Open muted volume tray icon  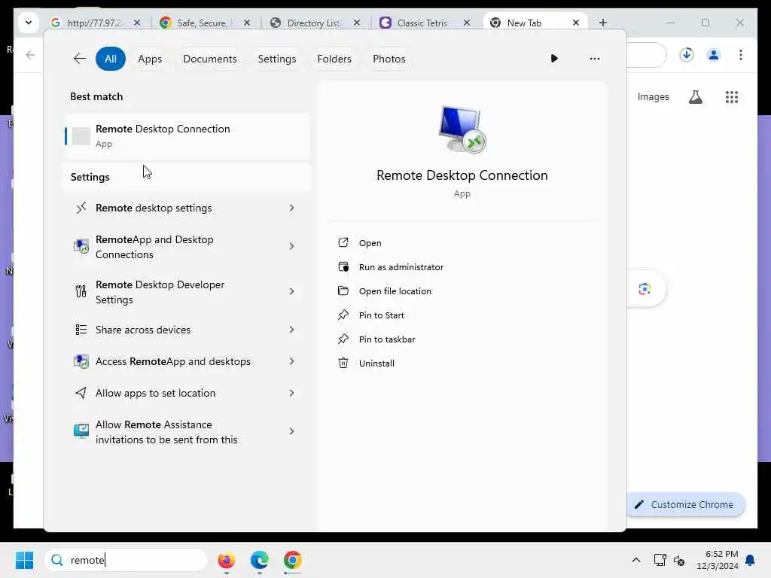coord(679,560)
